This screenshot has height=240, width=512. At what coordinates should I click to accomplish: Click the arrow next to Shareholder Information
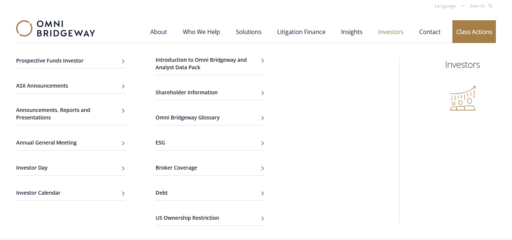(262, 93)
